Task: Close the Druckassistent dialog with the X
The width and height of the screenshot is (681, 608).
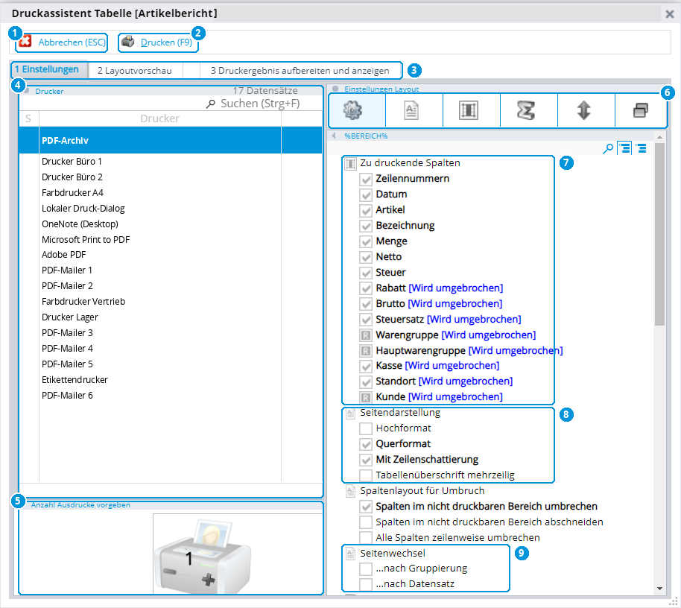Action: pyautogui.click(x=669, y=14)
